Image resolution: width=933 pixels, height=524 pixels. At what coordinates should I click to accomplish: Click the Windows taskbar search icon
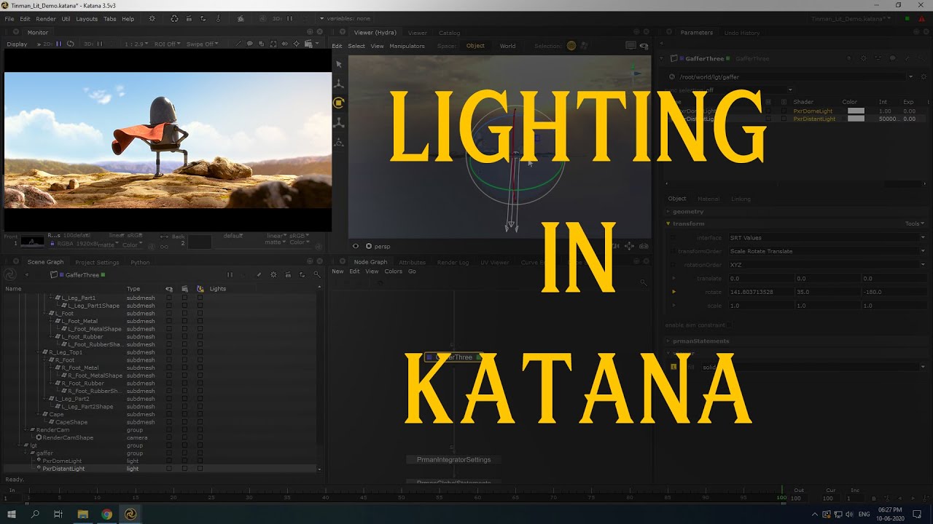[35, 514]
